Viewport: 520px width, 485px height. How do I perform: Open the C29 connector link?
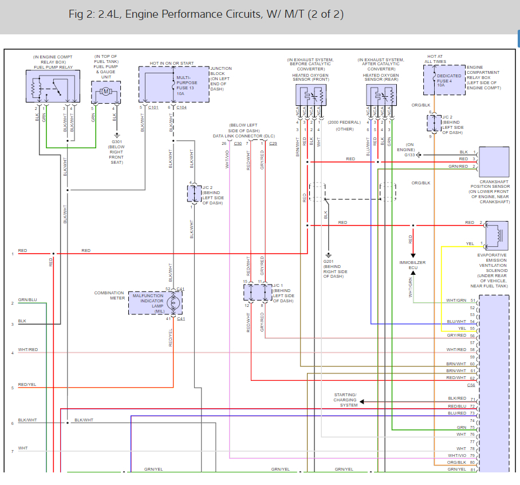point(273,143)
